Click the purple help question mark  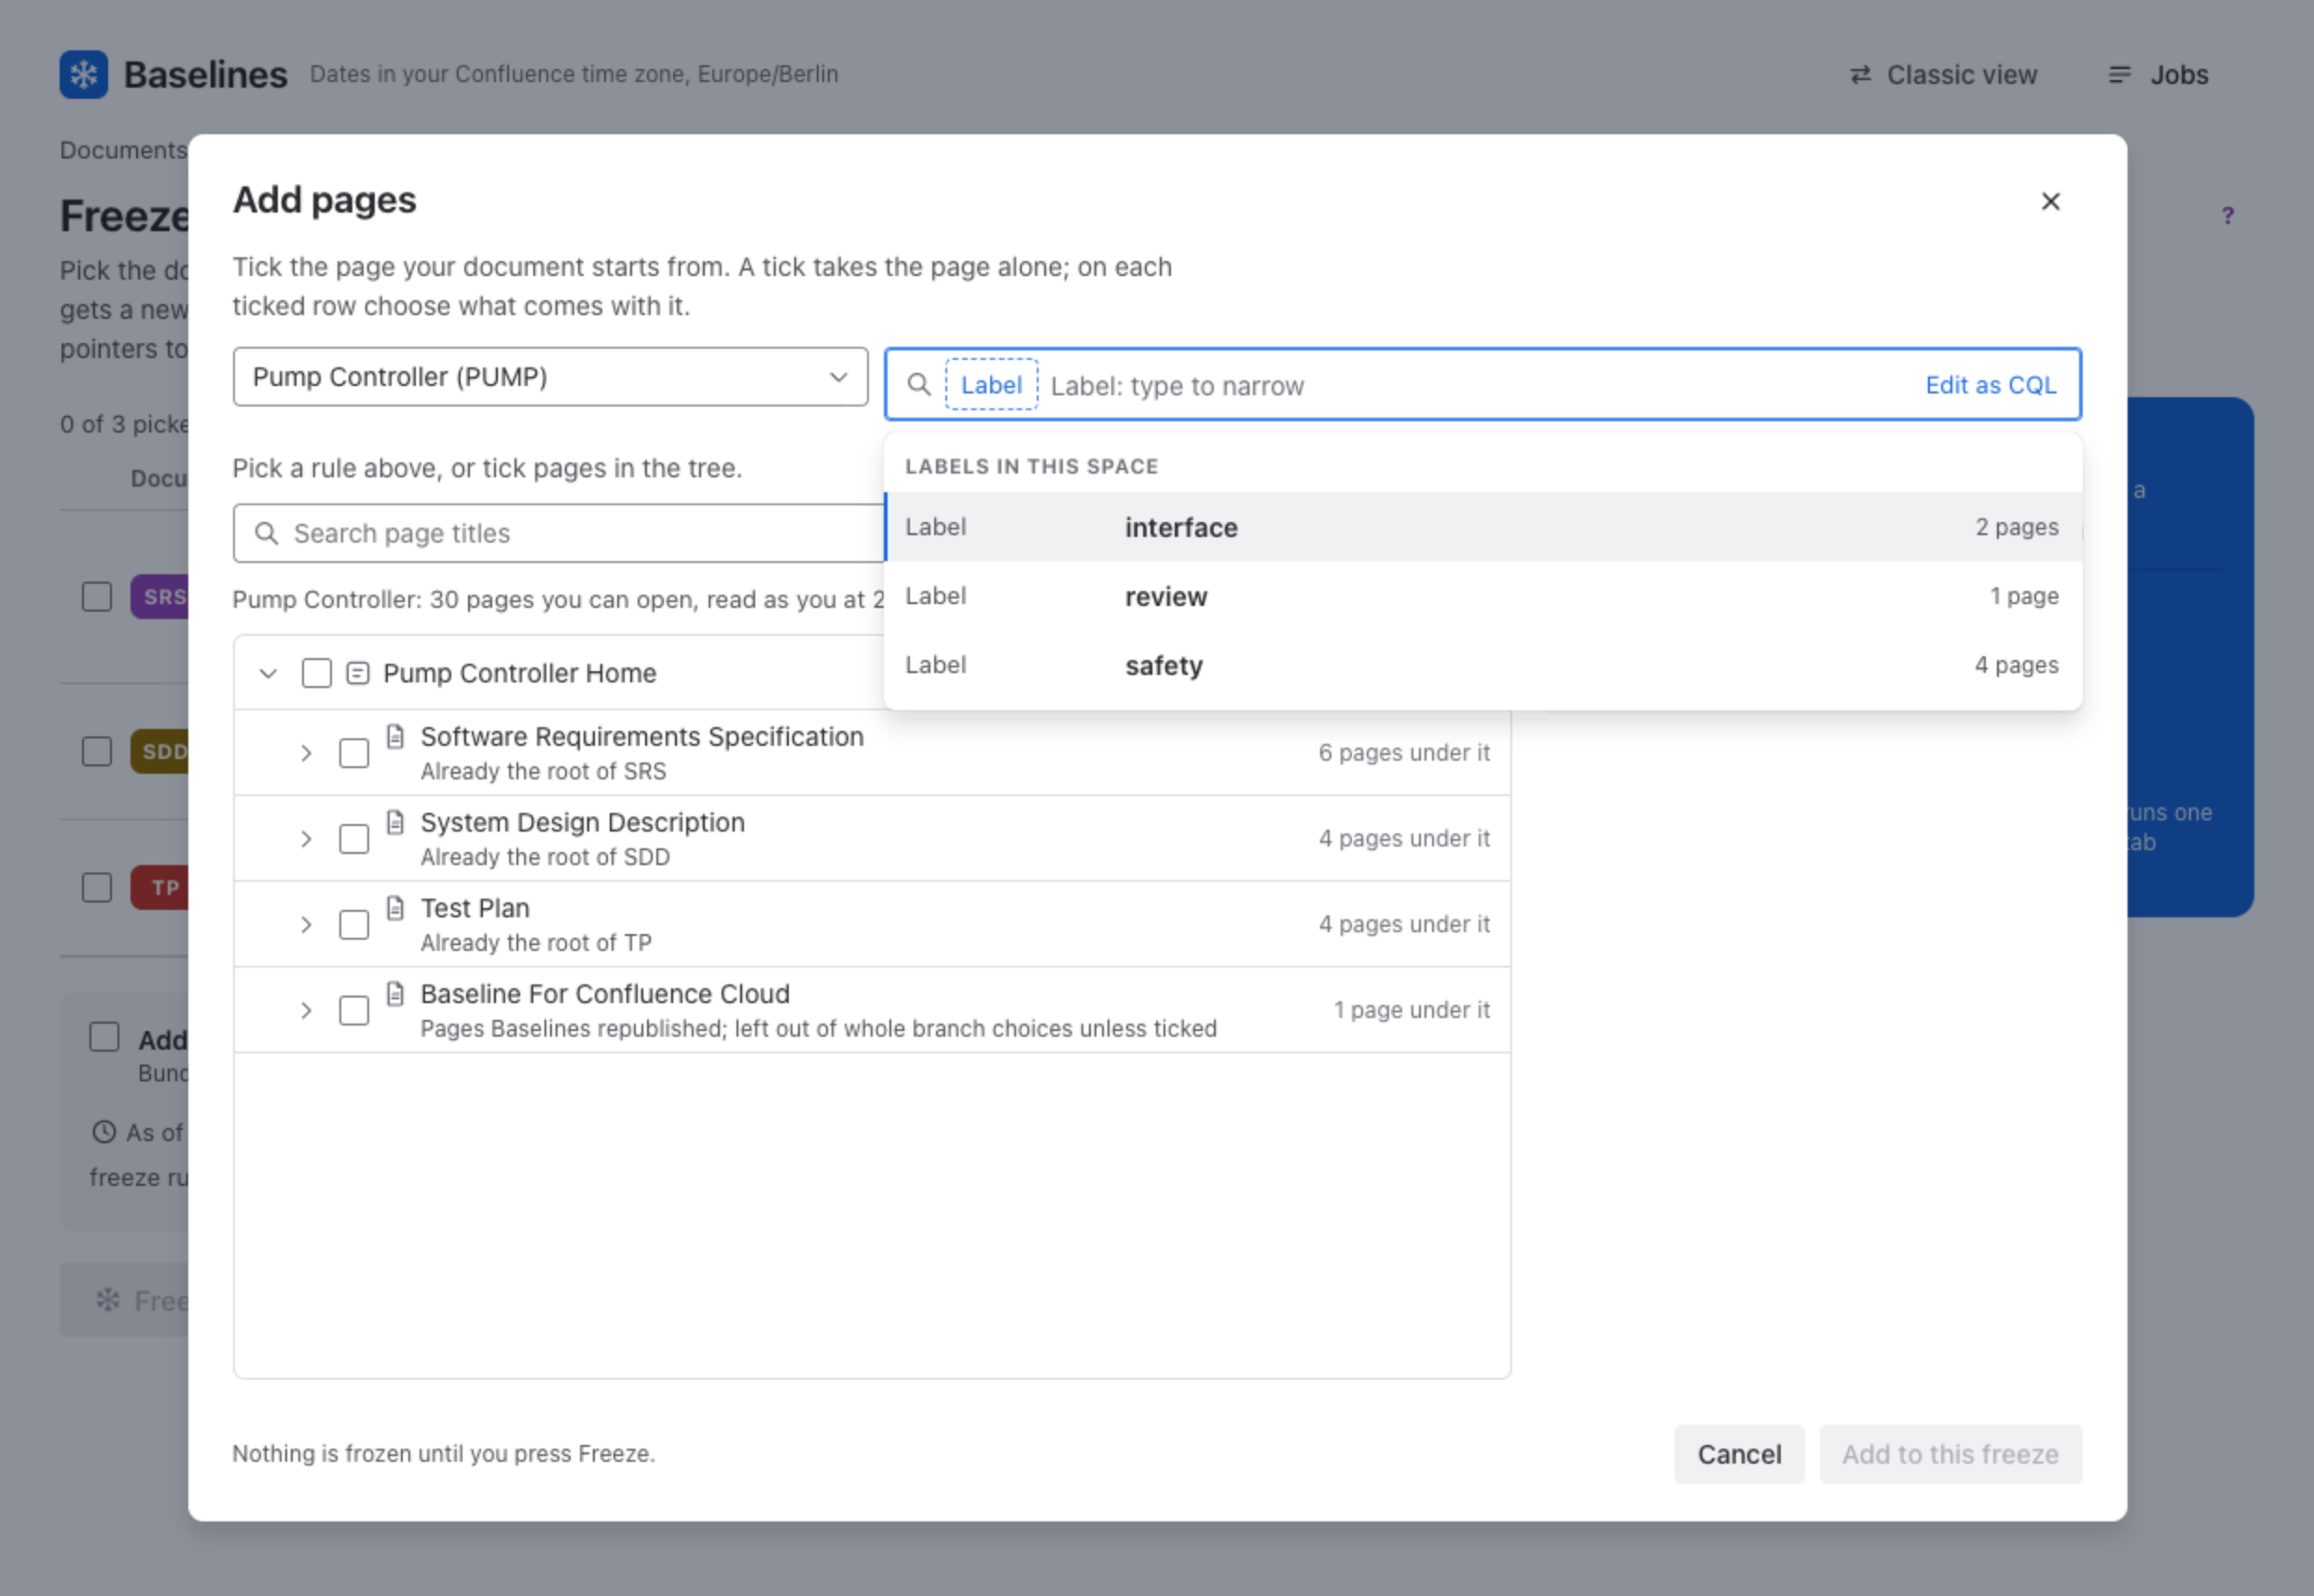tap(2227, 215)
